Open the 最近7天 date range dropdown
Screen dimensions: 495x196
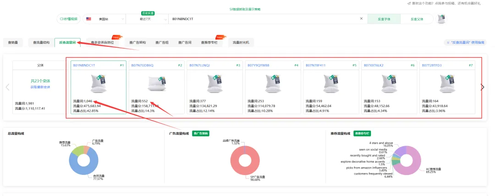(x=147, y=19)
